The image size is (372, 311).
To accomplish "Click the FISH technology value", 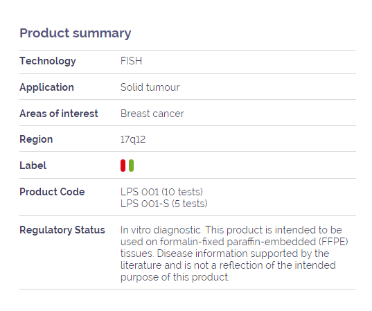I will (x=131, y=61).
